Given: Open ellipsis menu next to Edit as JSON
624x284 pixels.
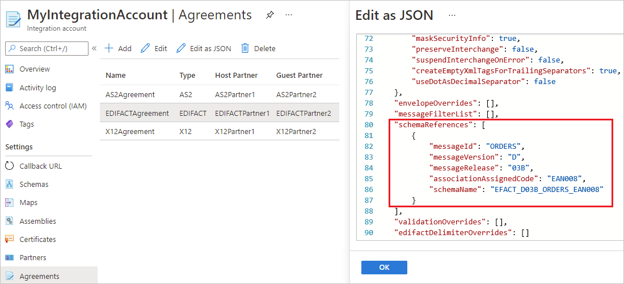Looking at the screenshot, I should click(x=452, y=15).
